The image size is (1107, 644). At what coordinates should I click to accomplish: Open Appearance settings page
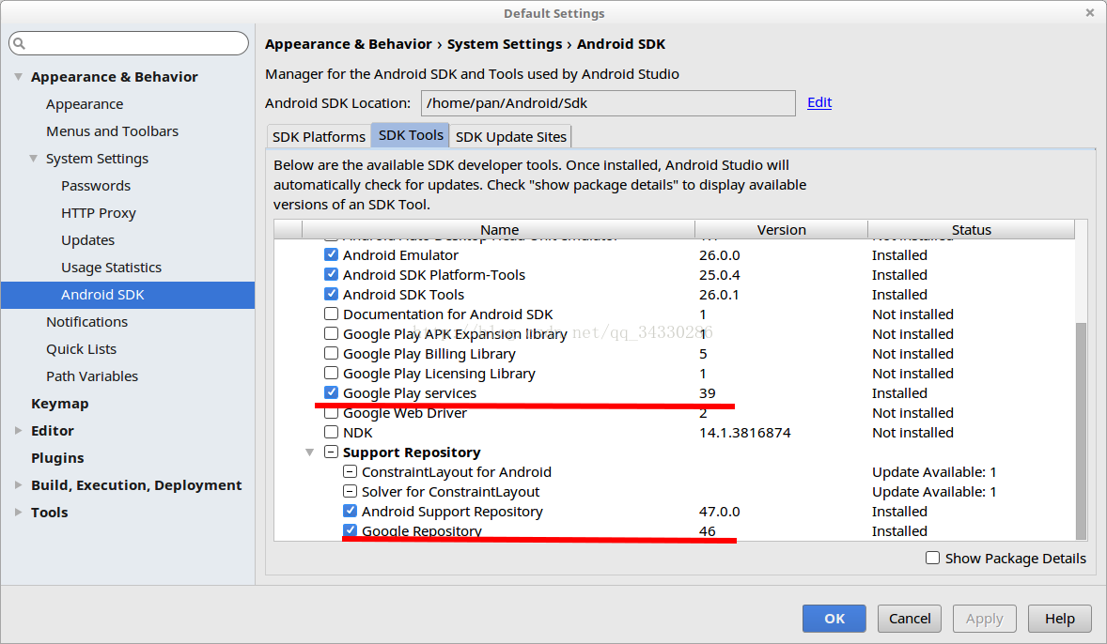click(85, 103)
